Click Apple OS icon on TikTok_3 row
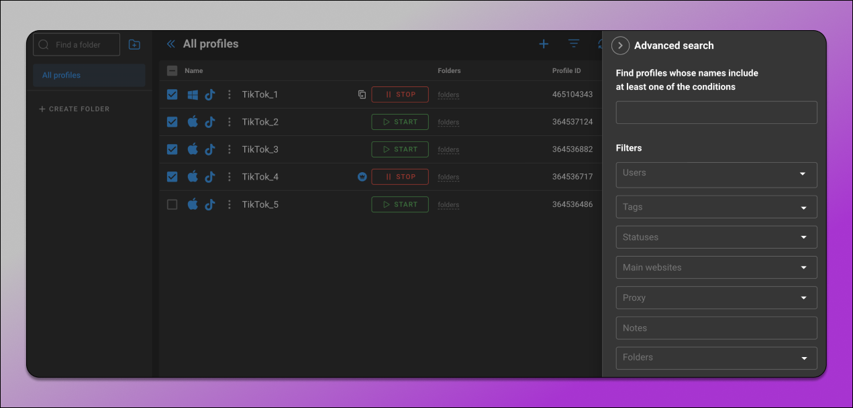 pyautogui.click(x=193, y=149)
